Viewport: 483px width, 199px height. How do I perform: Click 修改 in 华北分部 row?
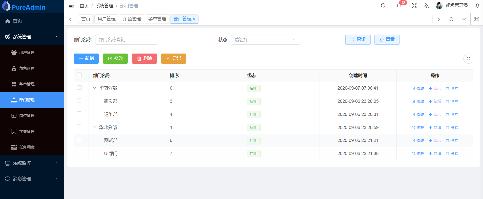(418, 128)
